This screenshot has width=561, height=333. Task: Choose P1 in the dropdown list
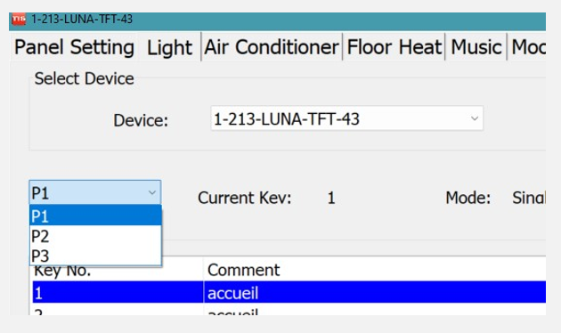click(x=95, y=215)
